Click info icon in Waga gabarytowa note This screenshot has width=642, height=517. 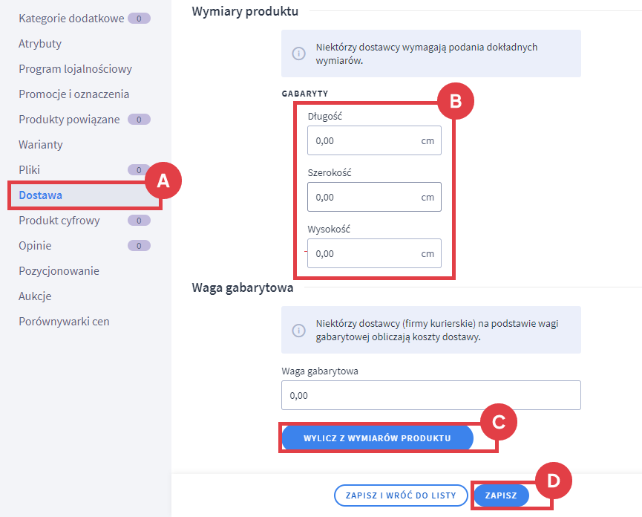(x=298, y=331)
